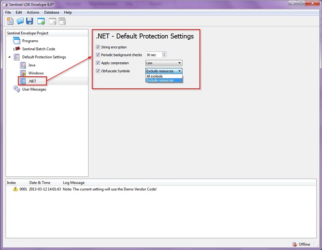Toggle the String encryption checkbox
The image size is (322, 250).
[98, 47]
